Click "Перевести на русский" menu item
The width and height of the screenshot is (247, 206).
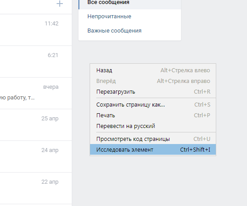click(153, 126)
